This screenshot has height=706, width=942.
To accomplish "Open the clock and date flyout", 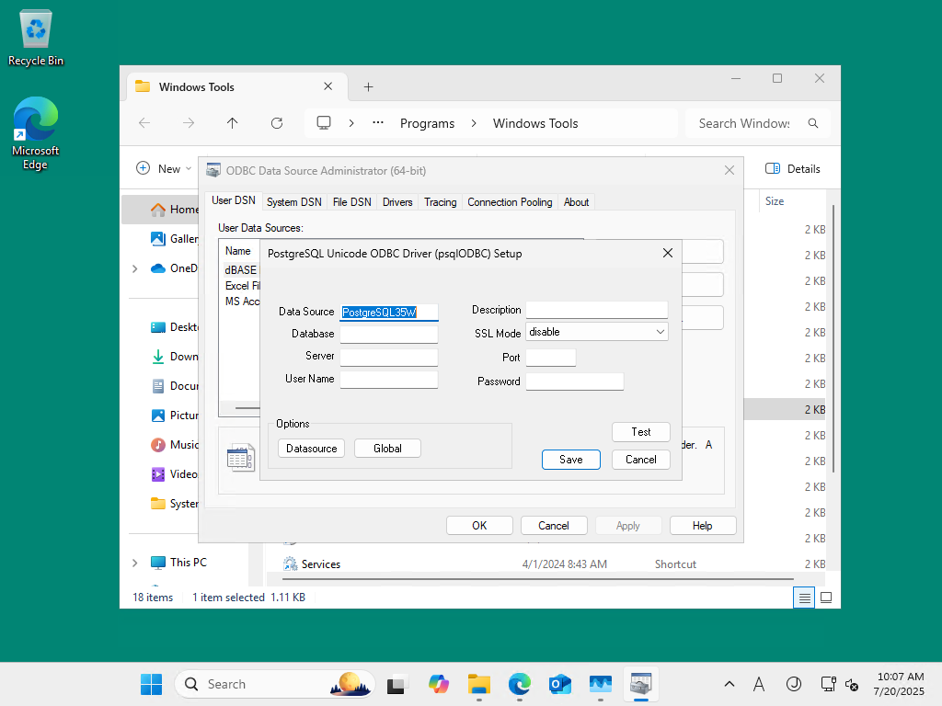I will tap(900, 684).
